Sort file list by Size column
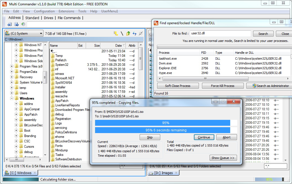Image resolution: width=292 pixels, height=184 pixels. click(93, 46)
